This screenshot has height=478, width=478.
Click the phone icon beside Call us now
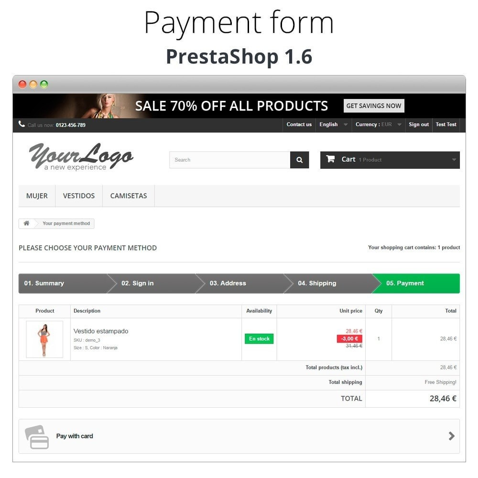pyautogui.click(x=22, y=124)
